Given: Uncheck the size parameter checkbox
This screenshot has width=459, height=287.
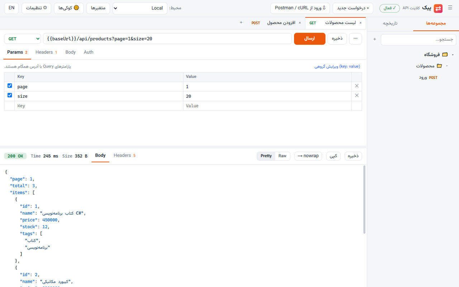Looking at the screenshot, I should (x=10, y=95).
